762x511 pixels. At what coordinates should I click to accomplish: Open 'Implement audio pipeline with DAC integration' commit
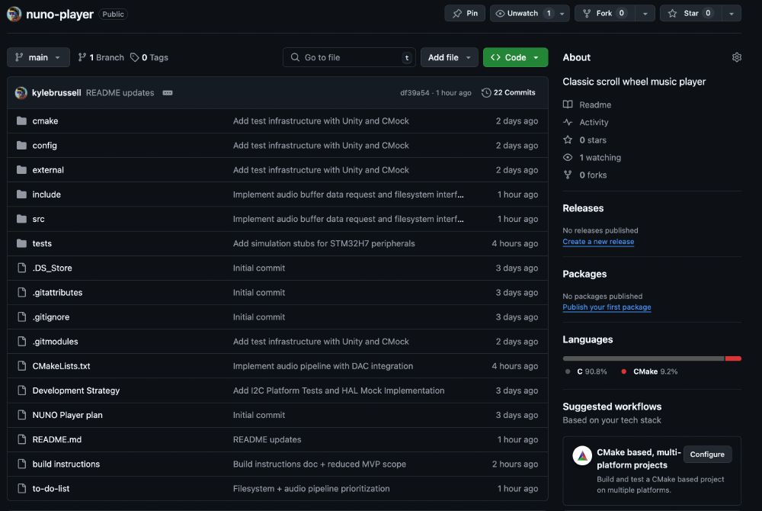(x=322, y=365)
